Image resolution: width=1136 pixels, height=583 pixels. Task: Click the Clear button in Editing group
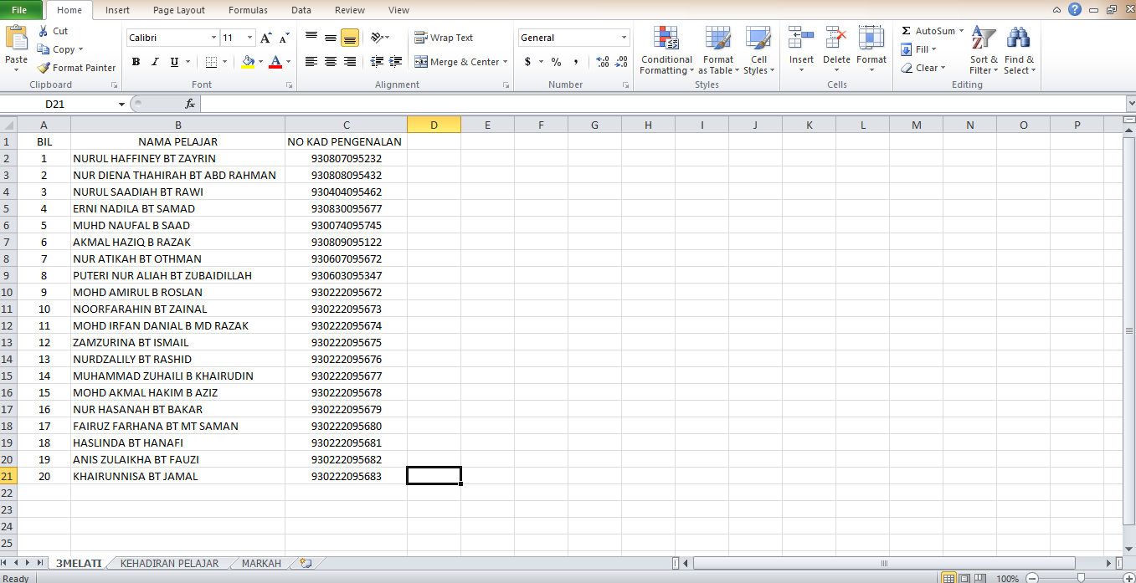(923, 68)
